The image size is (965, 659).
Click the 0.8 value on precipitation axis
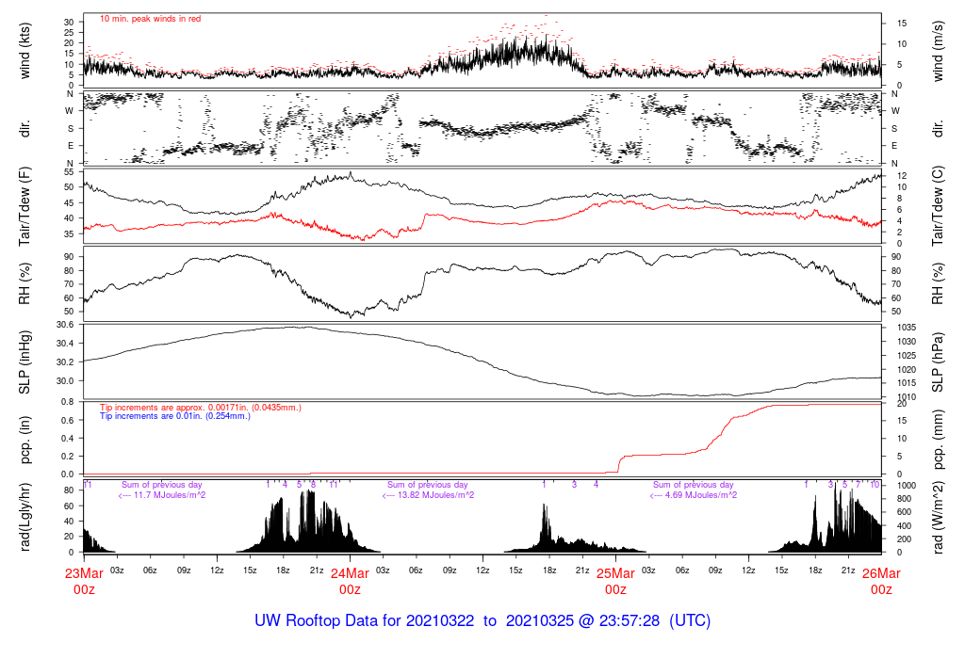(68, 402)
